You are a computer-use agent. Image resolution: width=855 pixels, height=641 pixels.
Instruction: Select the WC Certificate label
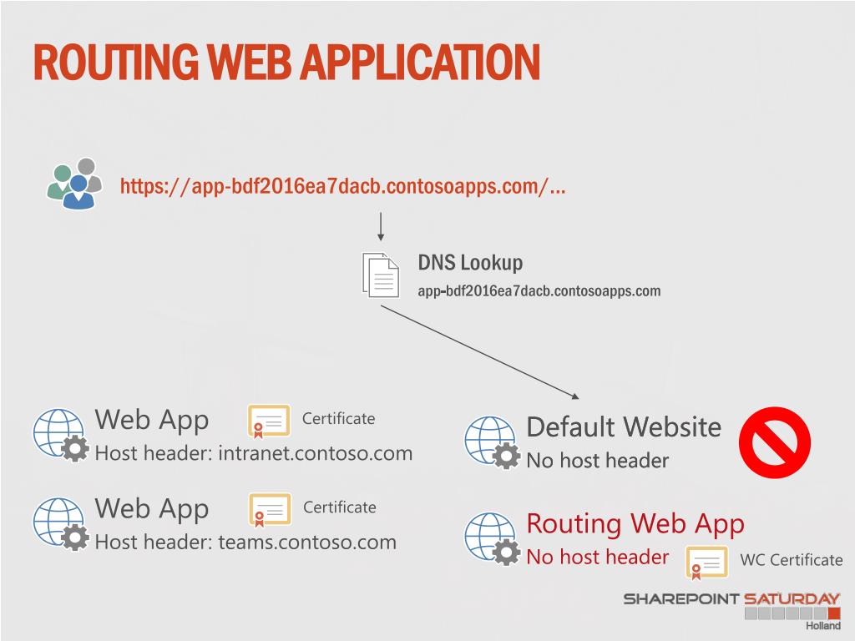pyautogui.click(x=792, y=560)
